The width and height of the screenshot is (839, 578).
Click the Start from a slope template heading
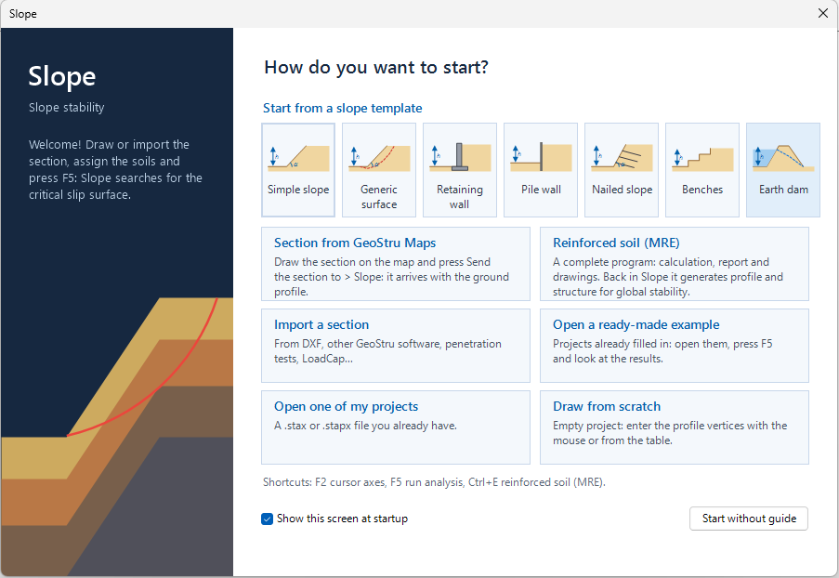click(343, 108)
